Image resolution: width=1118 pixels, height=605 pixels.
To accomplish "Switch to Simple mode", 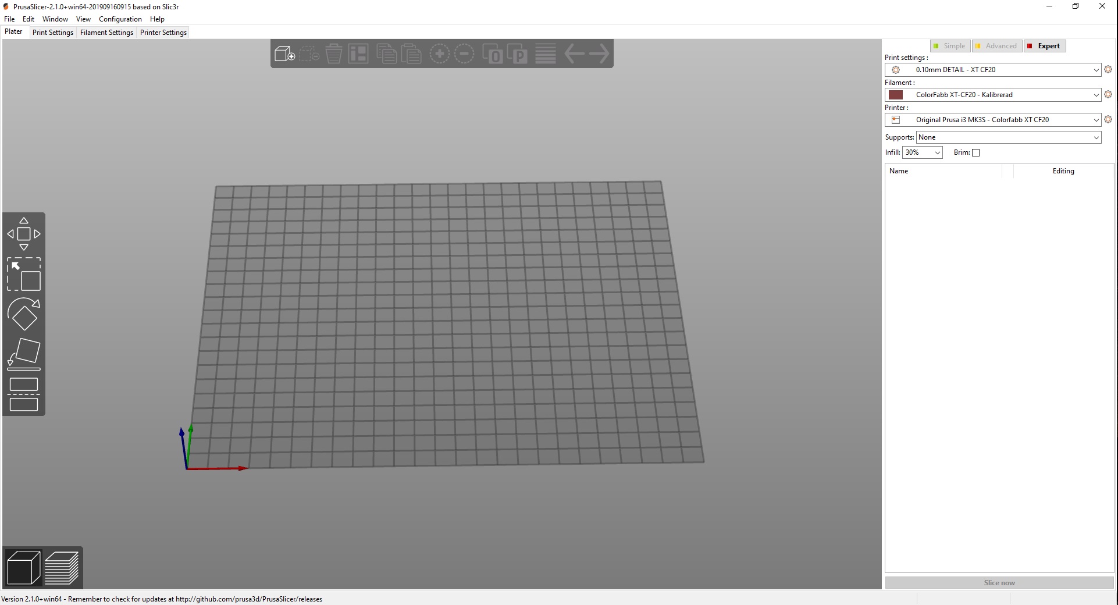I will (x=950, y=46).
